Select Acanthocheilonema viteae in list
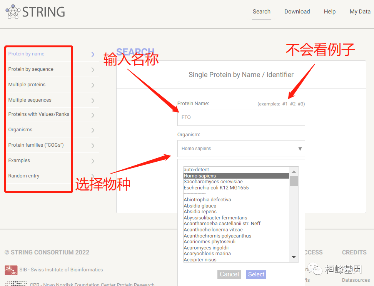Screen dimensions: 374x286 click(236, 230)
